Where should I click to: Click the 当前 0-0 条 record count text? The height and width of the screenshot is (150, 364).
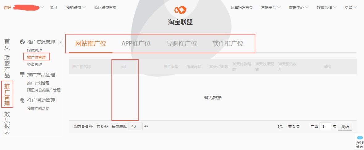(83, 127)
